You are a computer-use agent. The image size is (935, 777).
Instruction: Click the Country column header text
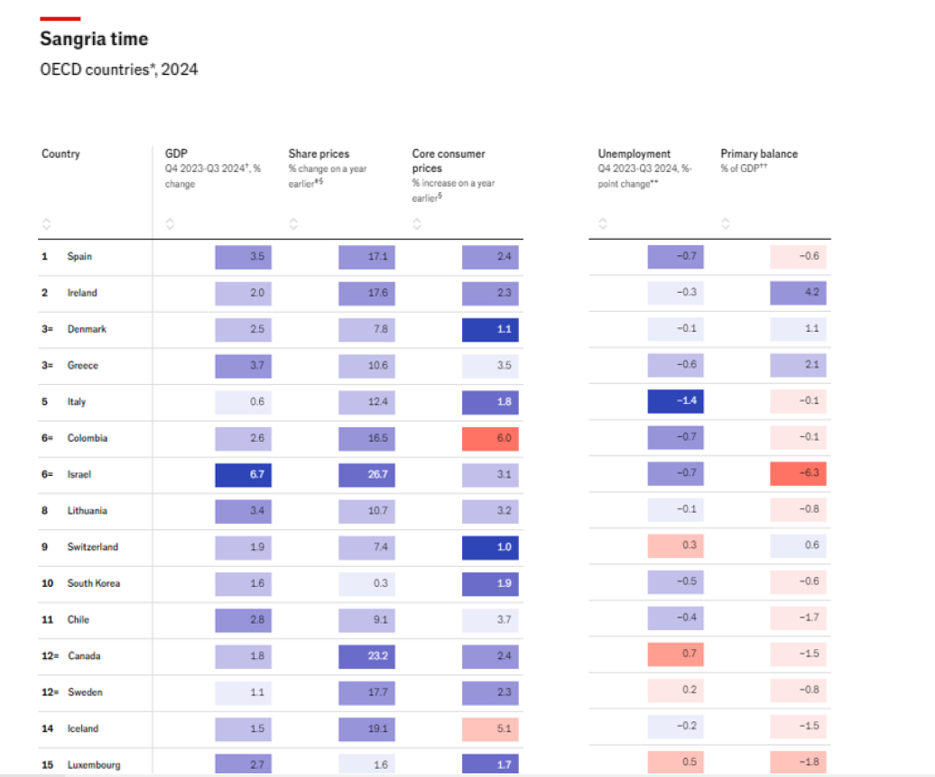(60, 154)
